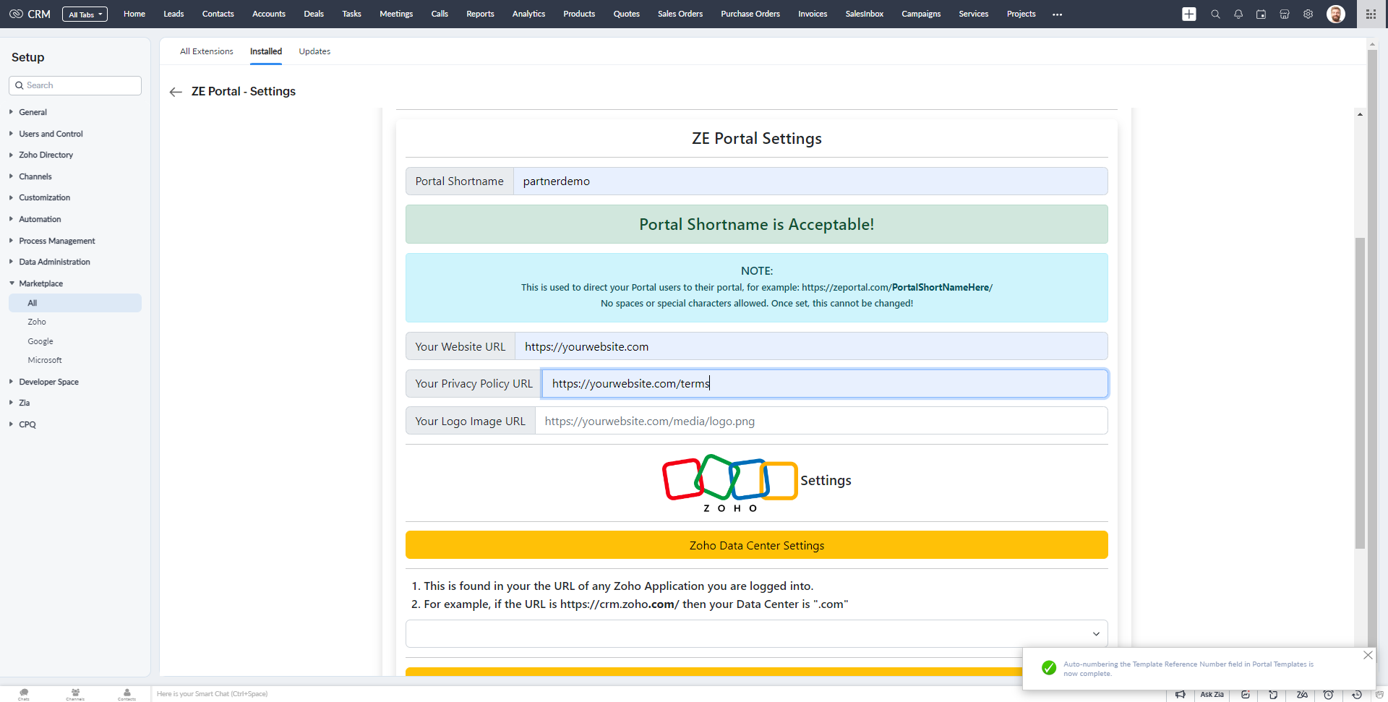The width and height of the screenshot is (1388, 702).
Task: Dismiss the auto-numbering notification toast
Action: [1368, 655]
